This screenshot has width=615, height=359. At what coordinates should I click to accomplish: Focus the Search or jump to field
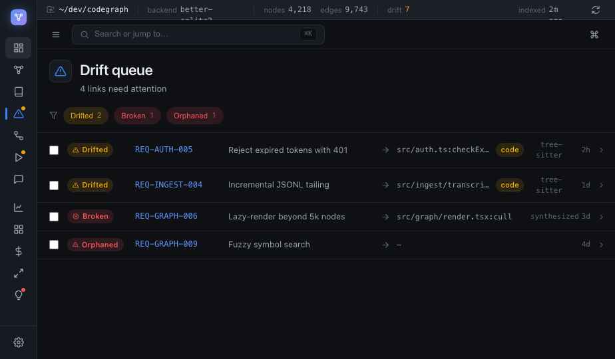pos(198,35)
